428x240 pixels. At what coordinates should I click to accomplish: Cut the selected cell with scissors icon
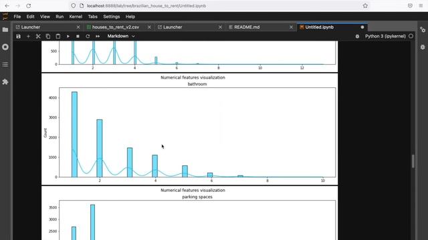click(x=38, y=36)
